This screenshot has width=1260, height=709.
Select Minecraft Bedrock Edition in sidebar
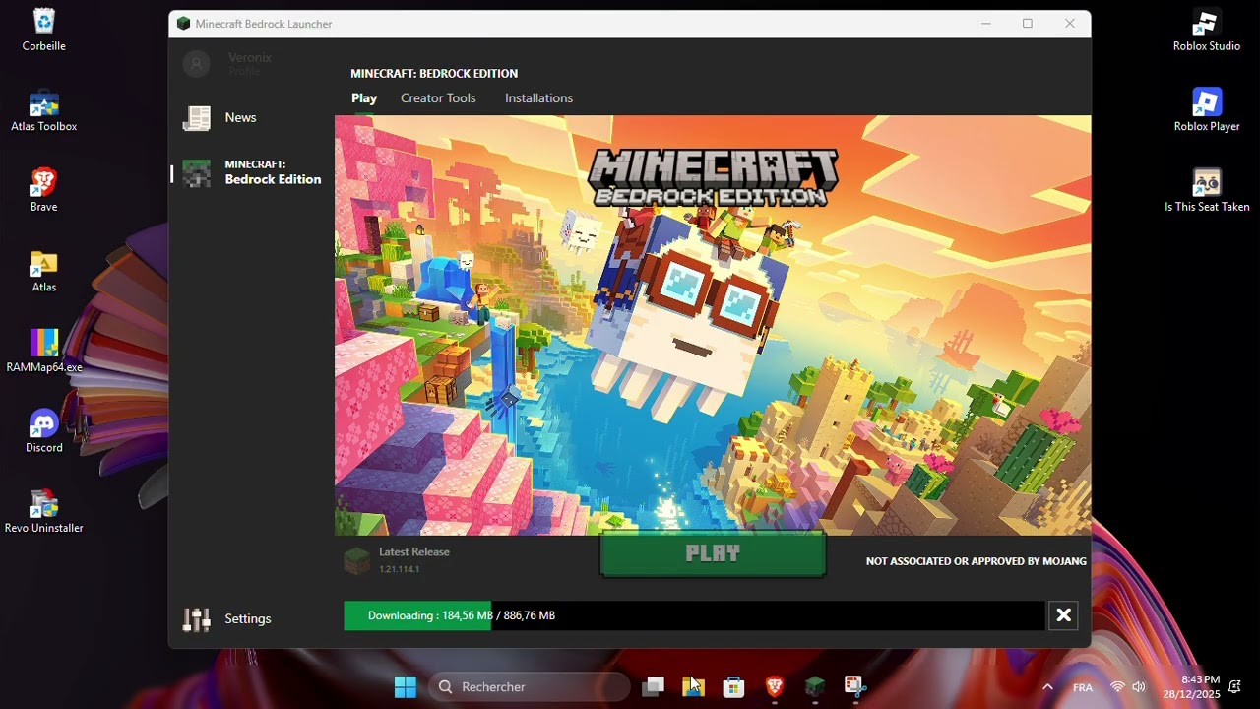[x=251, y=173]
